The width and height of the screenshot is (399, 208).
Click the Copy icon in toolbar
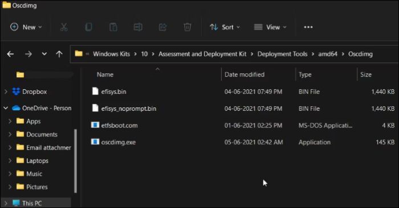point(88,27)
